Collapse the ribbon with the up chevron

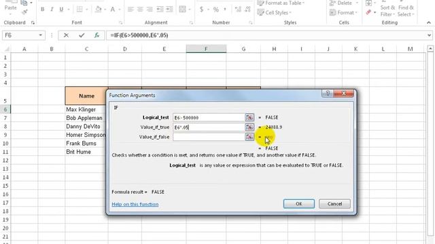click(429, 22)
